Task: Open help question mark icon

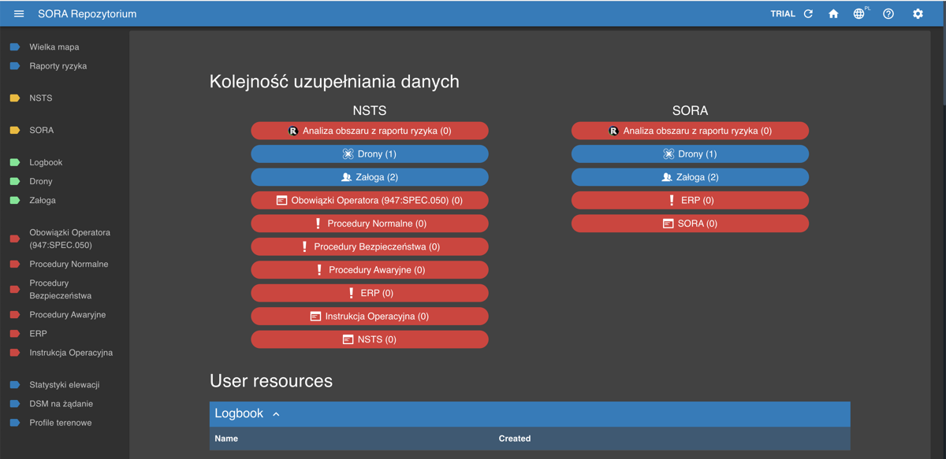Action: (888, 14)
